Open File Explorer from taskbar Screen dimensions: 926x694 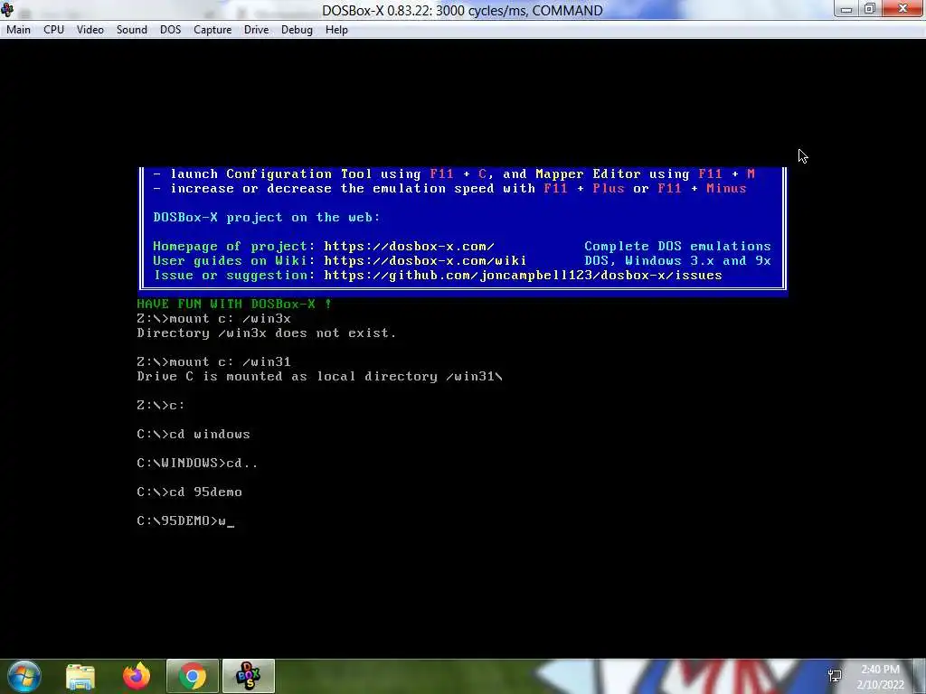(x=80, y=676)
